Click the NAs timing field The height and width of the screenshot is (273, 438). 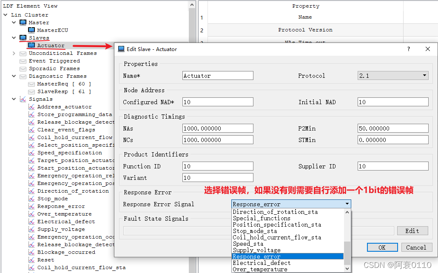pyautogui.click(x=218, y=128)
